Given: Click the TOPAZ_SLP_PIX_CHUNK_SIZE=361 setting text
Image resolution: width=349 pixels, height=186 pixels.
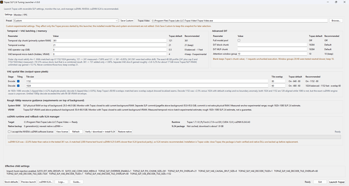Looking at the screenshot, I should (x=150, y=171).
